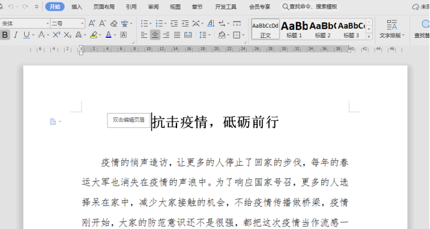The image size is (430, 229).
Task: Click the numbered list icon
Action: point(159,24)
